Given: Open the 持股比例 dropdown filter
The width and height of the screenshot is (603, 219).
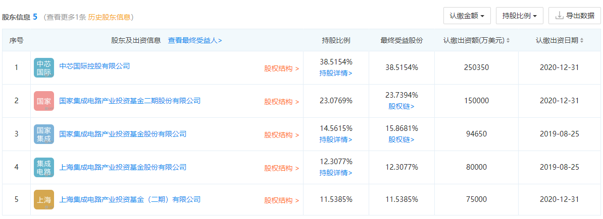Looking at the screenshot, I should coord(519,16).
